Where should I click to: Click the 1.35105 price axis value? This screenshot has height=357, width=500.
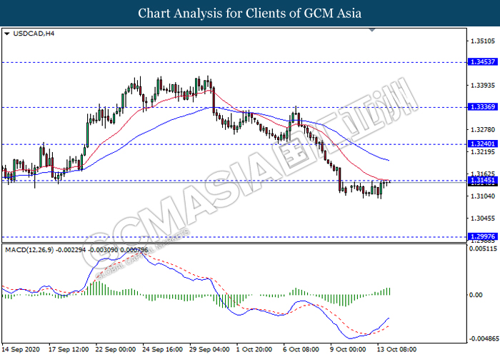483,41
